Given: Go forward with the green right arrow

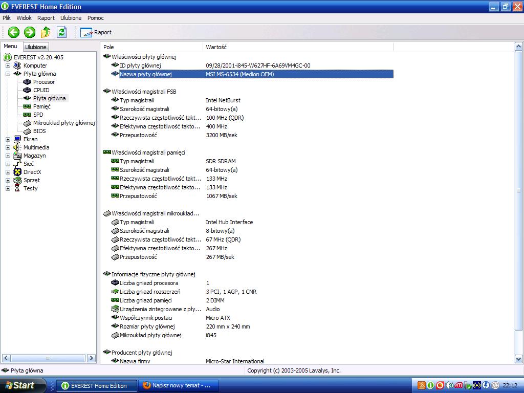Looking at the screenshot, I should coord(29,32).
